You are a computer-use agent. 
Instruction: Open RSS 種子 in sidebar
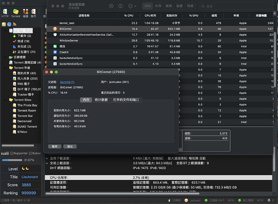coord(21,84)
